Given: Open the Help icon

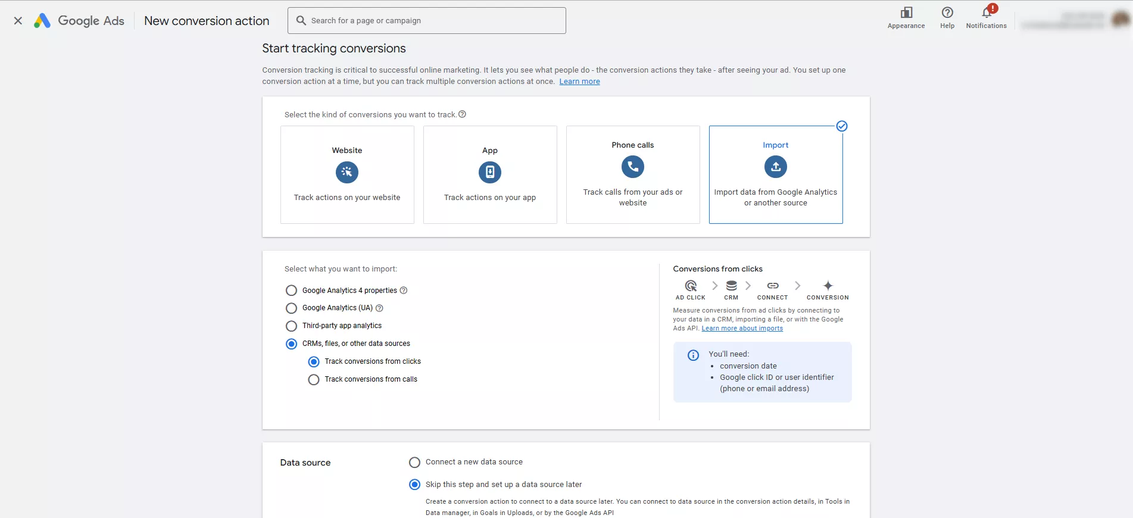Looking at the screenshot, I should [947, 13].
